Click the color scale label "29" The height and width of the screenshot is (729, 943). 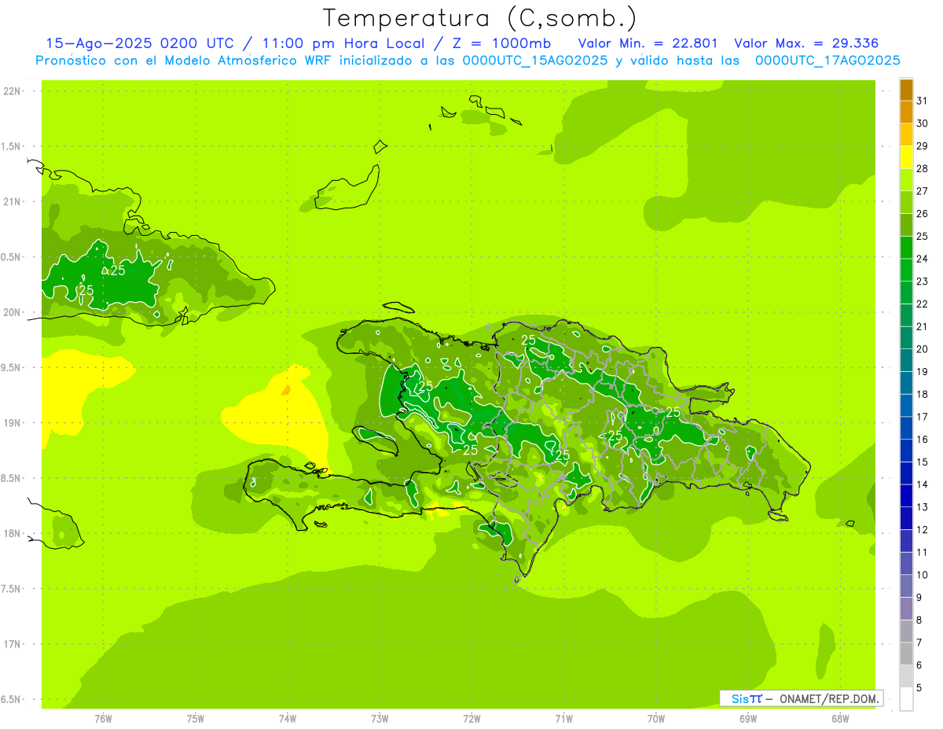[x=923, y=145]
